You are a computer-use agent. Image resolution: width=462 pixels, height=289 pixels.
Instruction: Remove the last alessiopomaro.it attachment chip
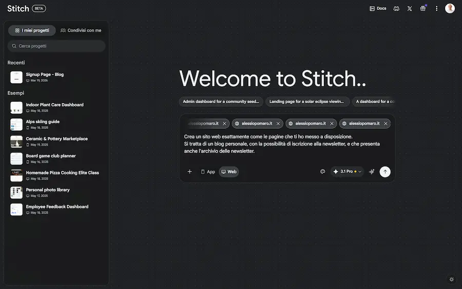click(x=385, y=123)
